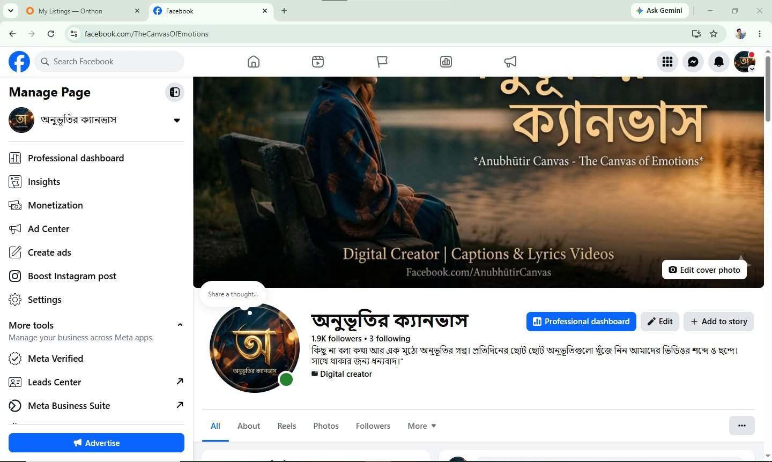Viewport: 772px width, 462px height.
Task: Collapse the Manage Page sidebar icon
Action: click(175, 92)
